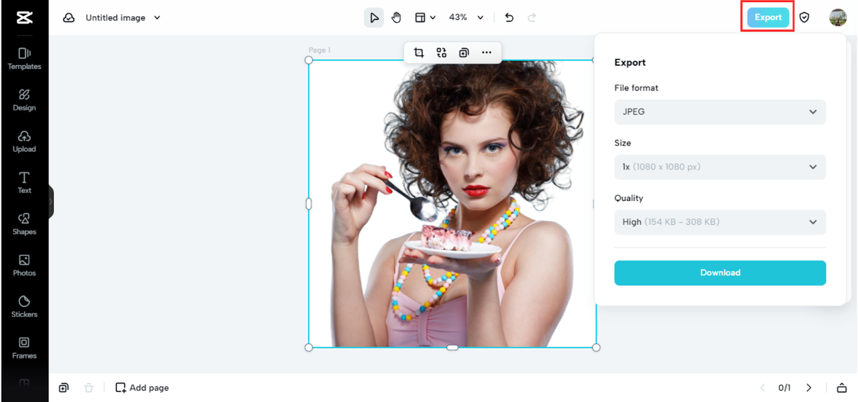Screen dimensions: 858x402
Task: Select the pointer select tool
Action: pyautogui.click(x=374, y=17)
